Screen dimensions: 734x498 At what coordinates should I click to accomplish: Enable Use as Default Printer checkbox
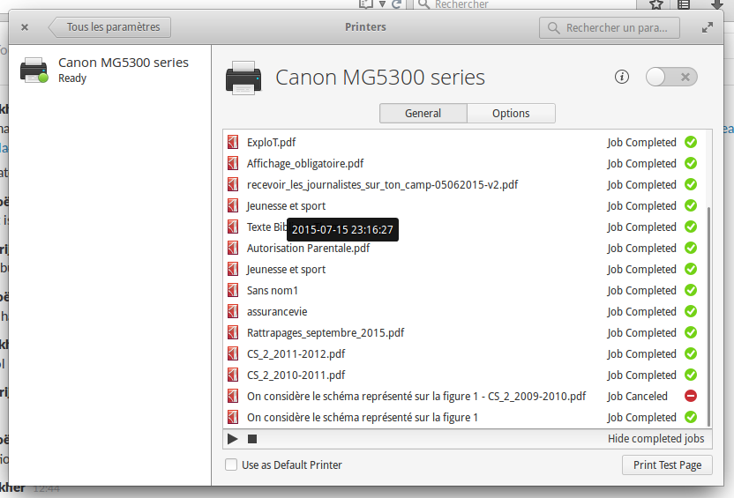click(231, 465)
